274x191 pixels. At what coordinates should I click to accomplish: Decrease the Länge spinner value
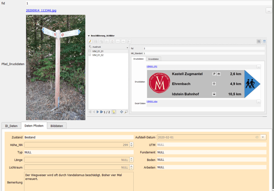pos(132,161)
